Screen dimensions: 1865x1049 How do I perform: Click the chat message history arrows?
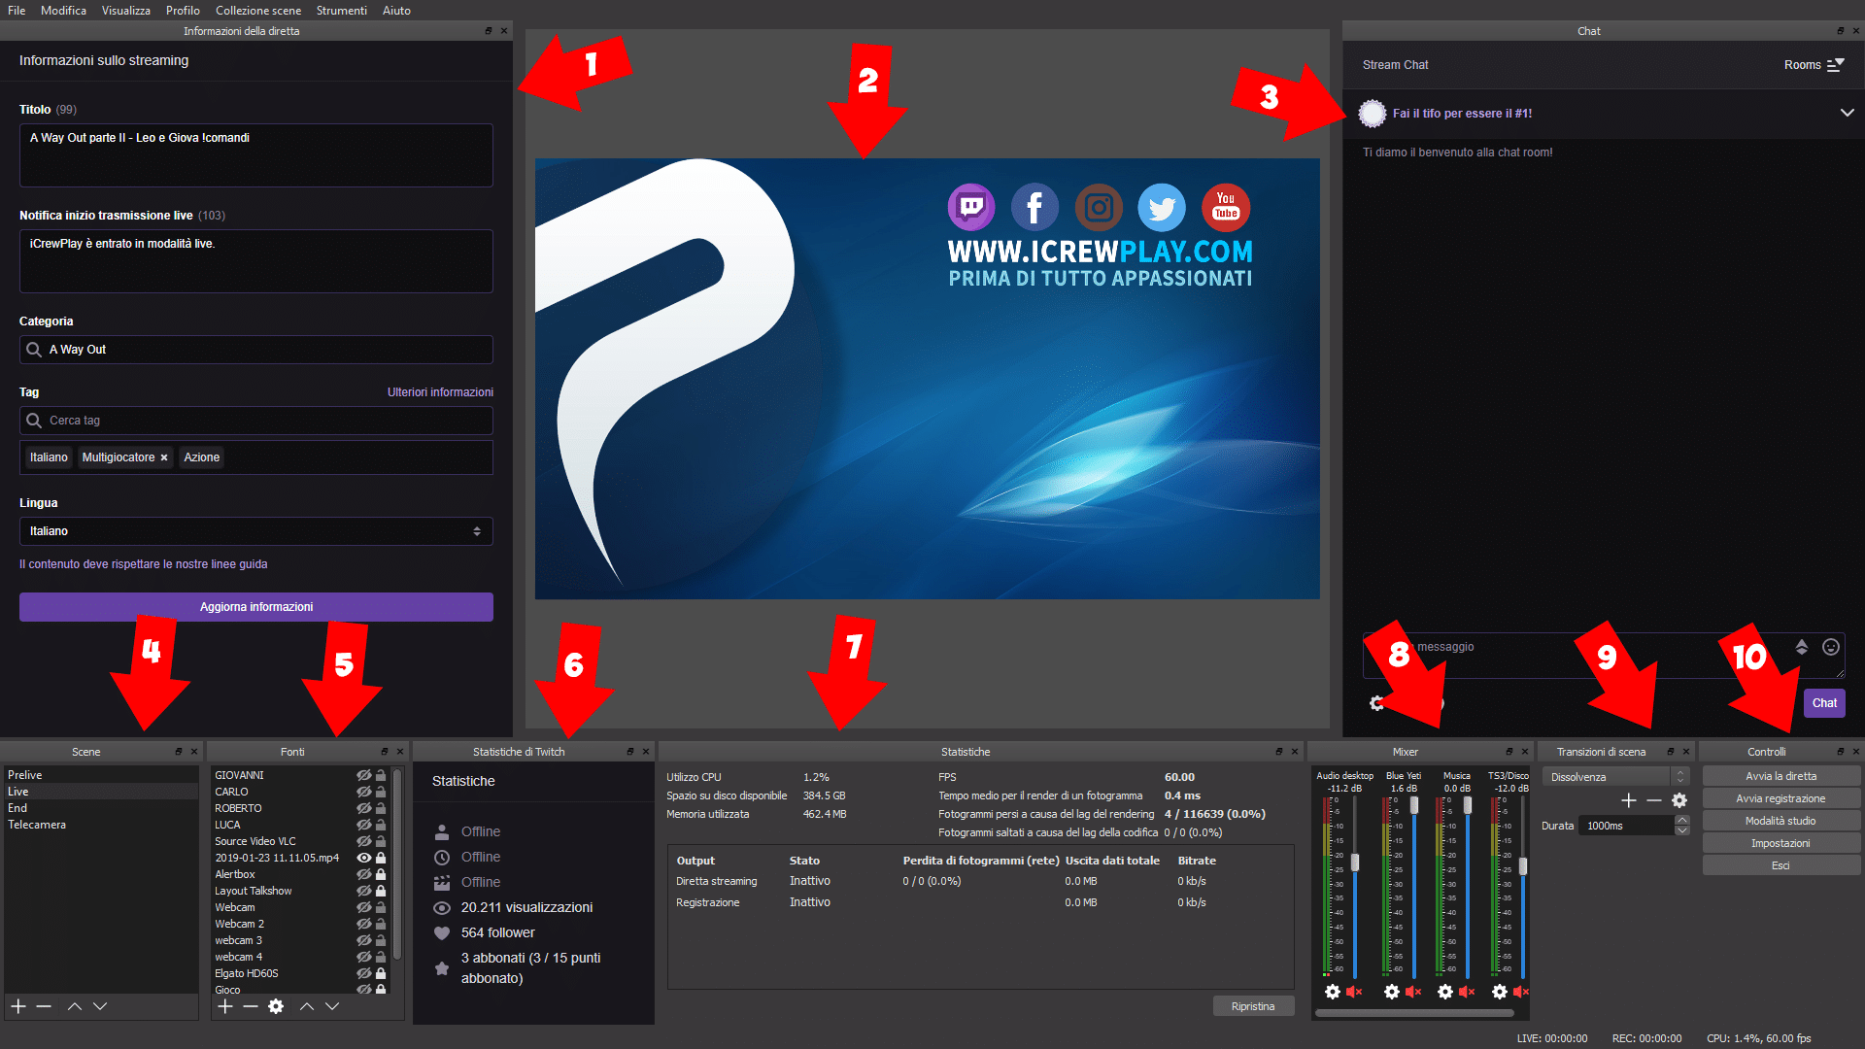(x=1802, y=647)
